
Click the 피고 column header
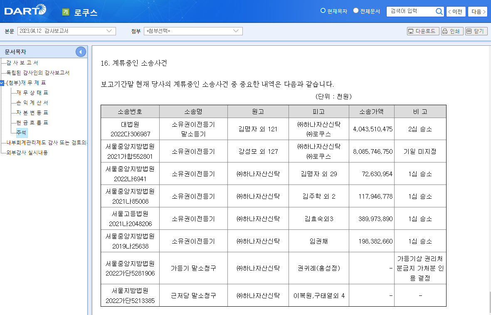pos(319,111)
